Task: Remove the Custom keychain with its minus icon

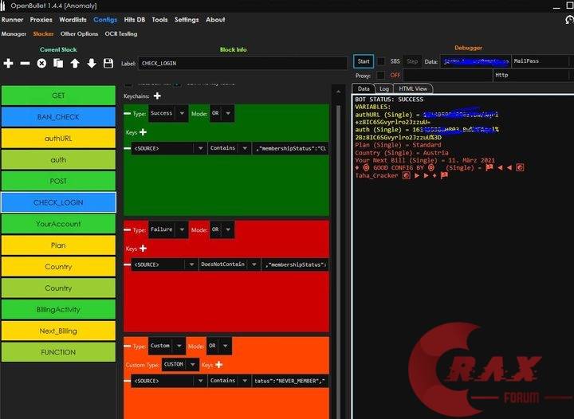Action: [127, 346]
